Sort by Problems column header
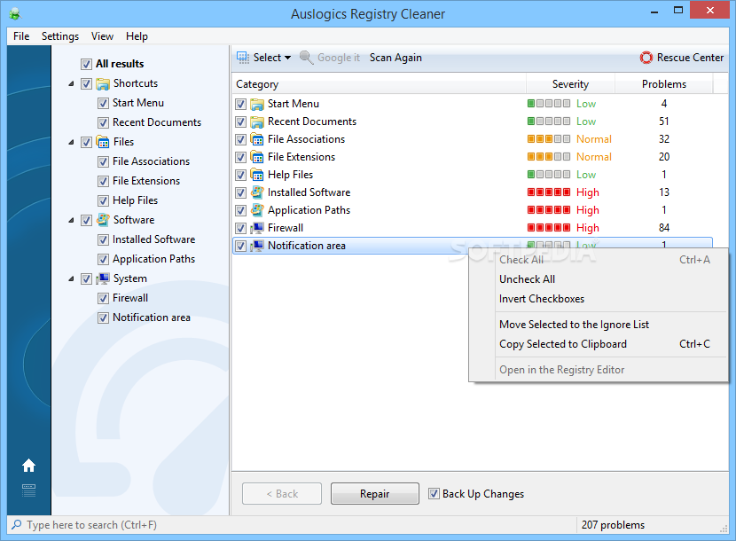Screen dimensions: 736x541 (663, 84)
